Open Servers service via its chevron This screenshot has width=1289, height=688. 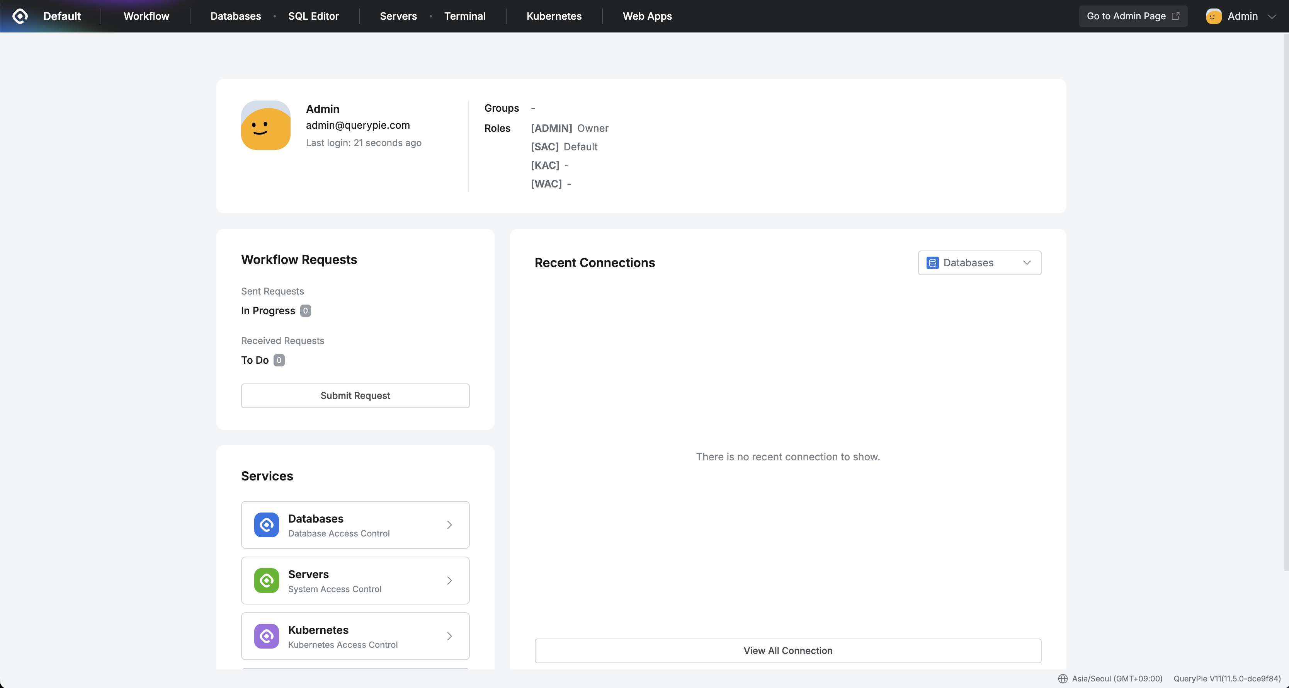click(x=449, y=580)
